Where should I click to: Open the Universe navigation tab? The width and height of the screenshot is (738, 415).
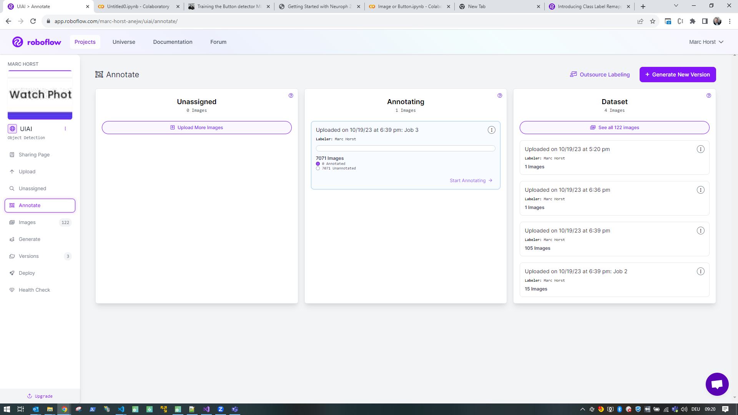click(124, 42)
